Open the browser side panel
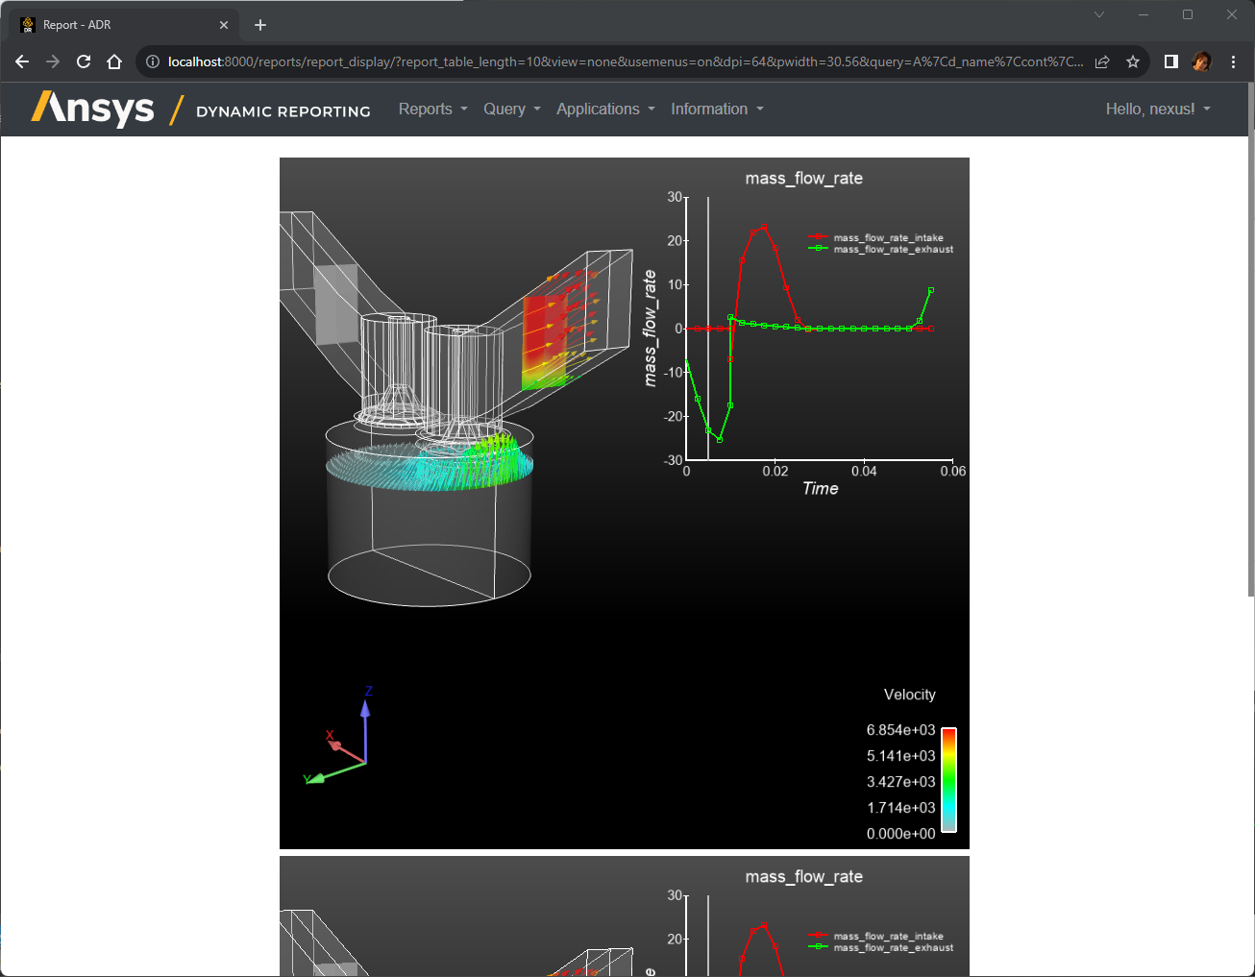This screenshot has width=1255, height=977. (x=1170, y=61)
